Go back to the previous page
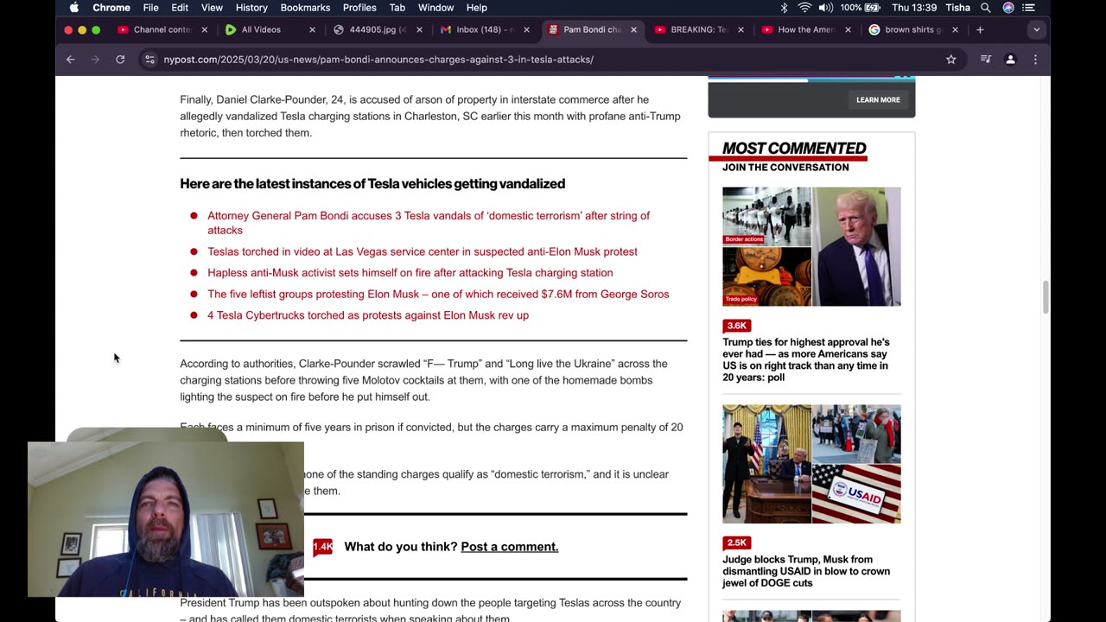 71,60
